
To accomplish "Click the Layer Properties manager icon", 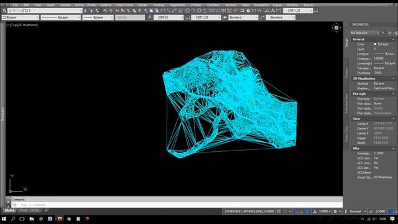I will point(4,11).
